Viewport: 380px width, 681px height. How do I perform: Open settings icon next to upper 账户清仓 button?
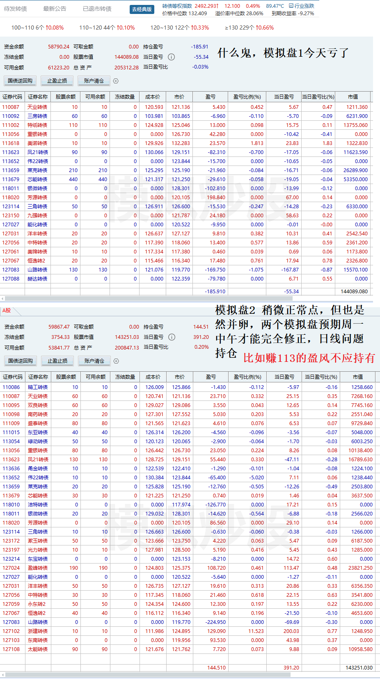click(116, 81)
